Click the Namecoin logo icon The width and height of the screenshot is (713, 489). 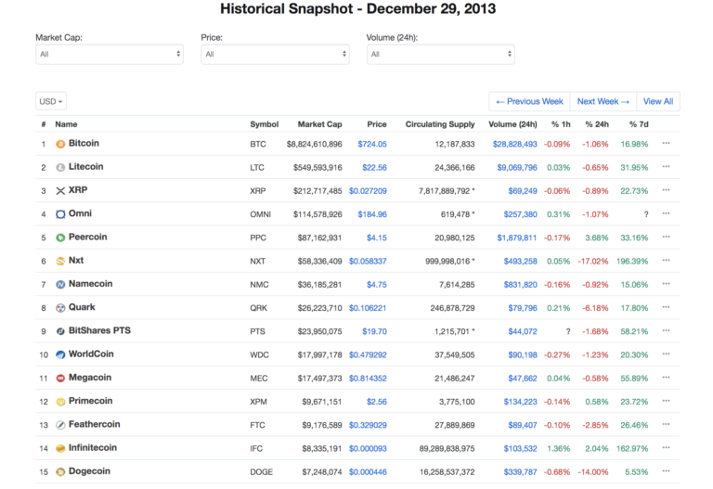coord(60,285)
